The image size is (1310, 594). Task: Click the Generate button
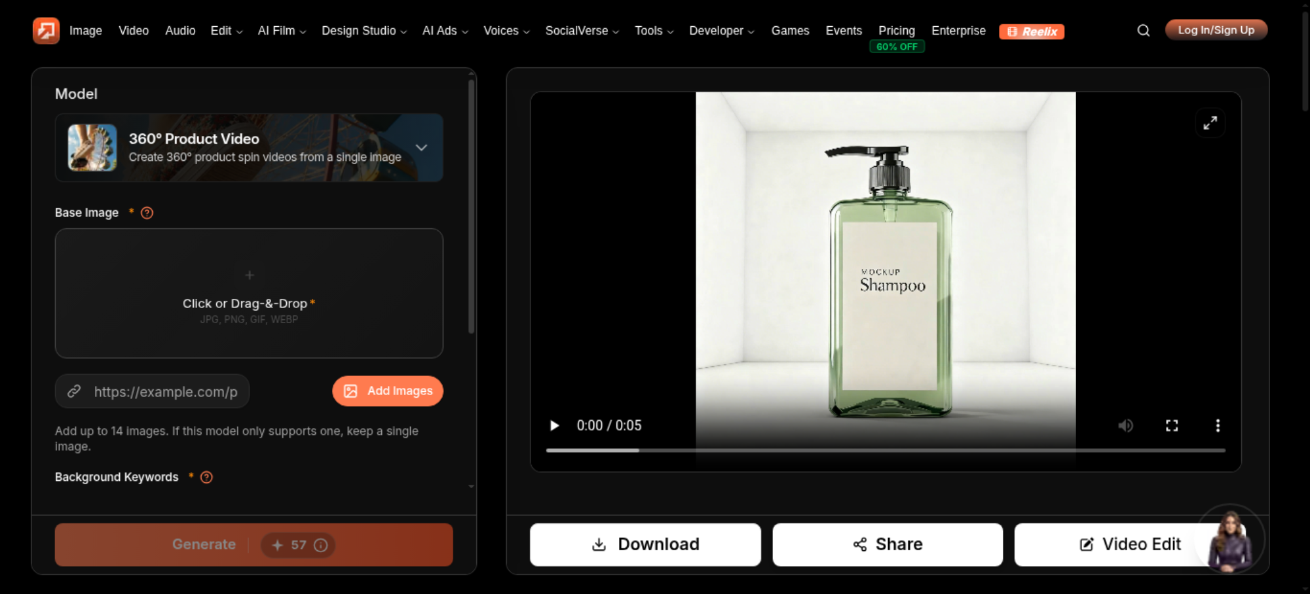click(x=254, y=545)
